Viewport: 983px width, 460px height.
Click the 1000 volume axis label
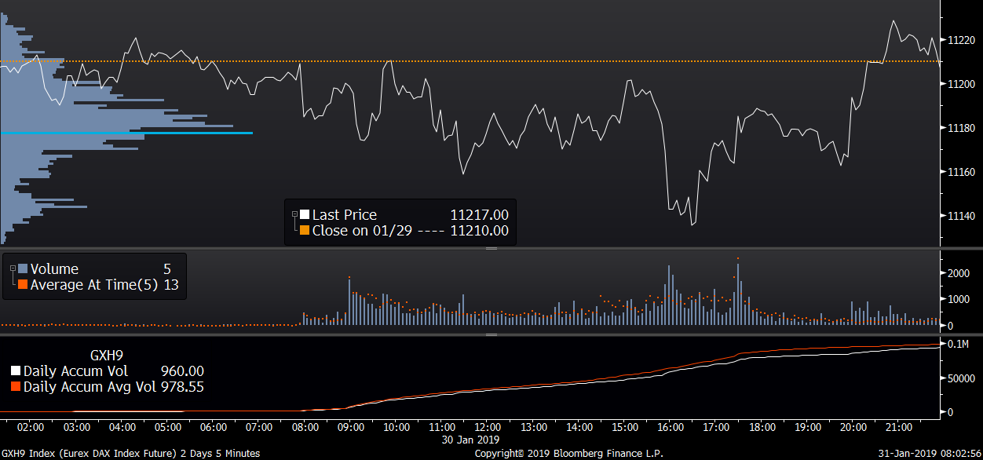(959, 299)
